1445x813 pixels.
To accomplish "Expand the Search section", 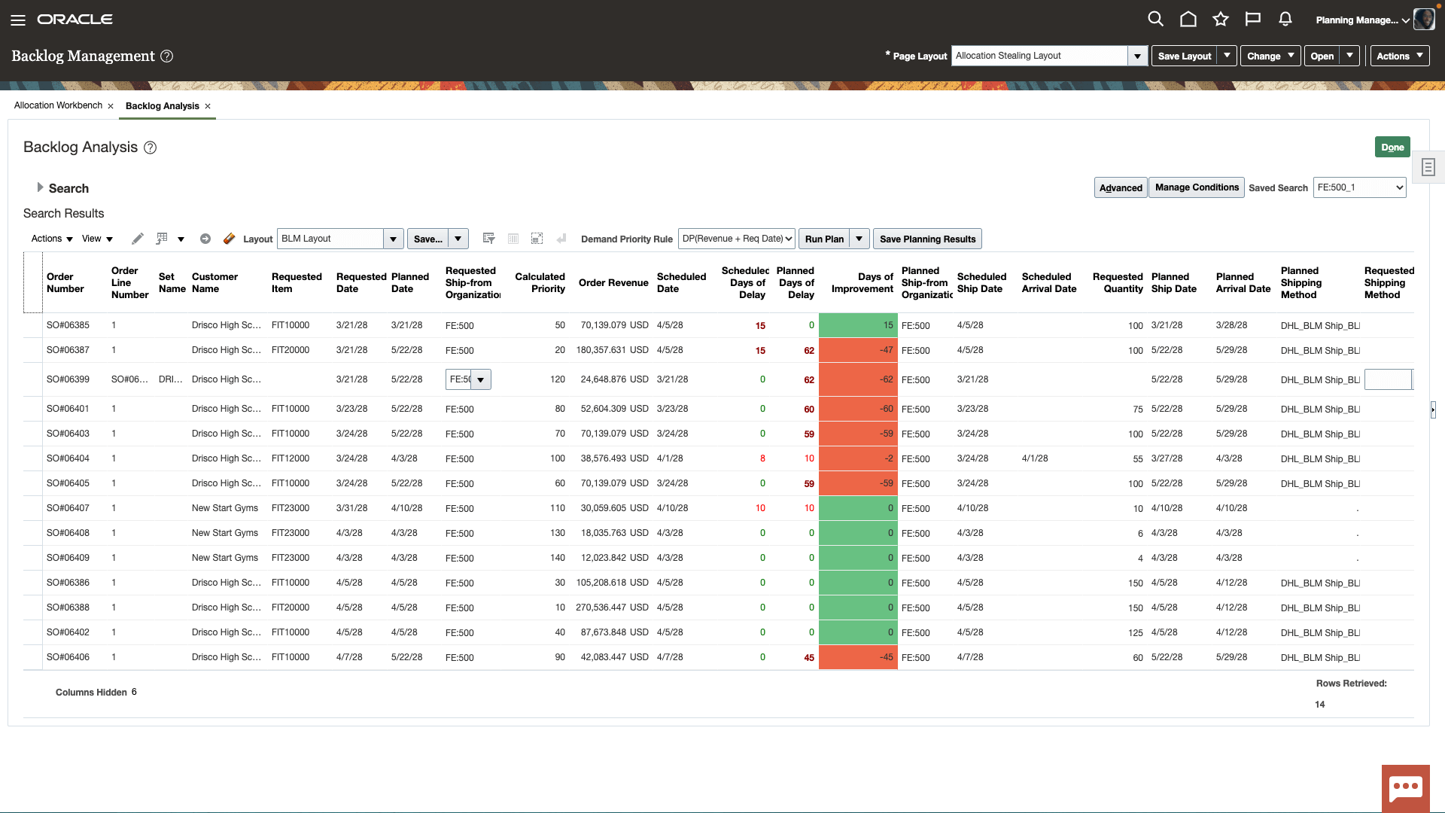I will pos(40,187).
